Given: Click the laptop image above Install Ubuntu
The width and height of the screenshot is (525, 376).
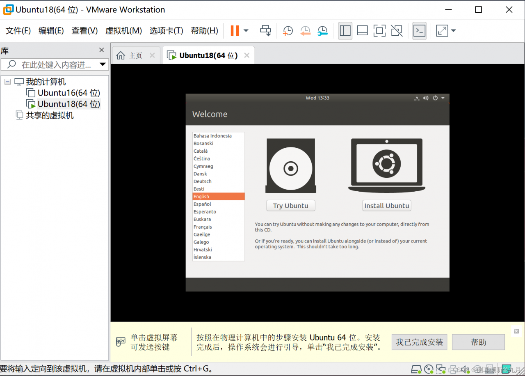Looking at the screenshot, I should [x=387, y=165].
